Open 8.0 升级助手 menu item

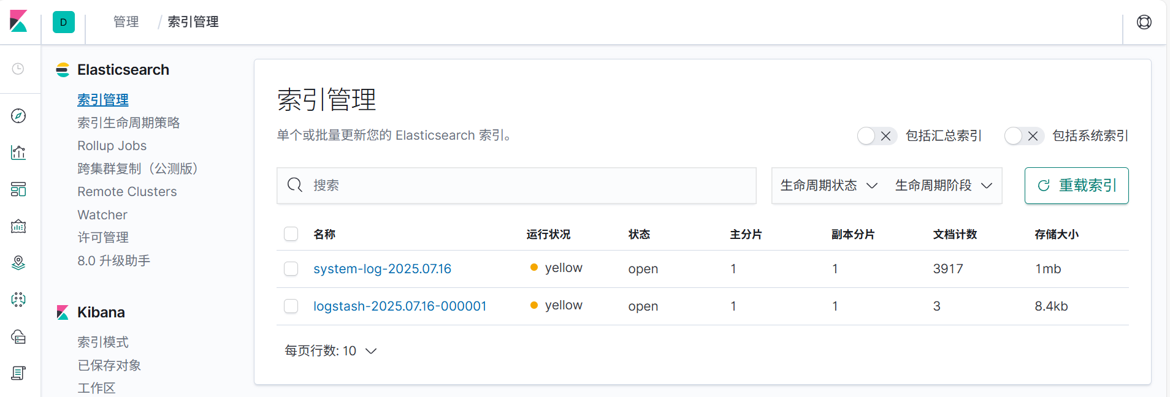click(113, 260)
